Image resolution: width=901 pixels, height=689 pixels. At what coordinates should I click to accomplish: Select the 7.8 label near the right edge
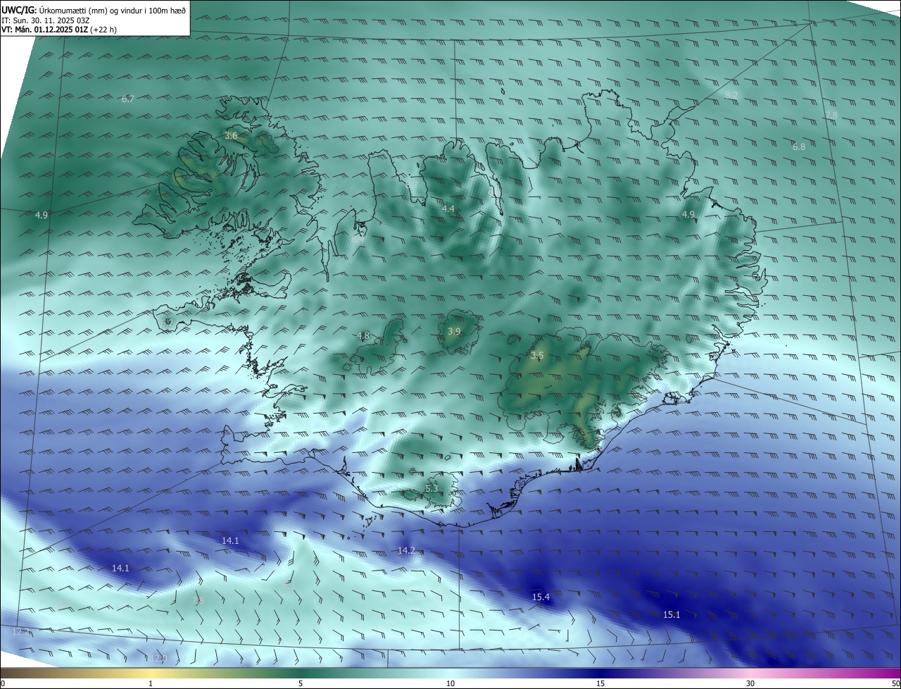tap(831, 116)
